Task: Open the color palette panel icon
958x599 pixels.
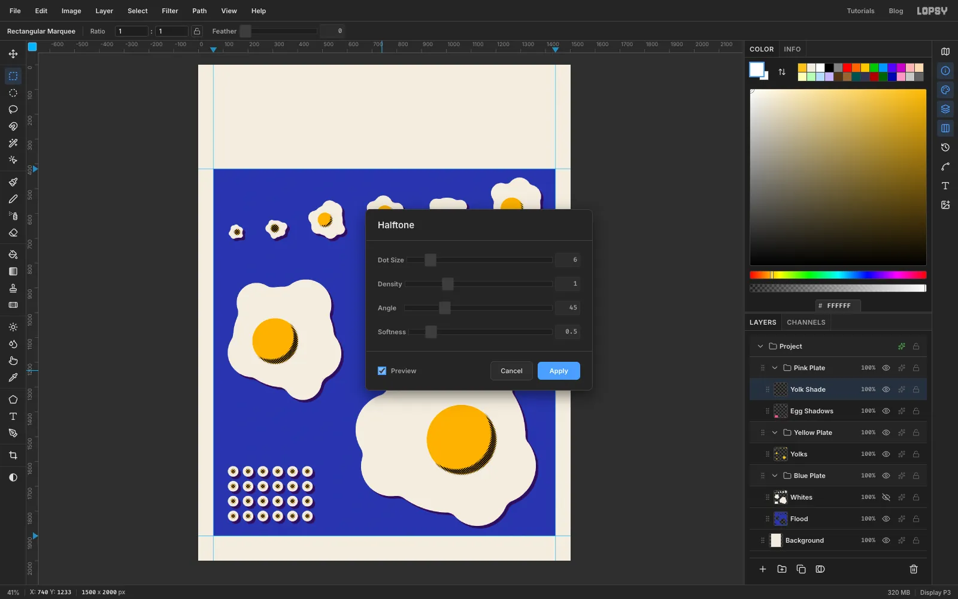Action: 945,90
